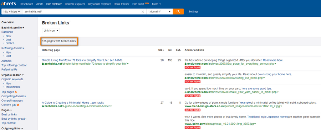Select Site explorer in top navigation

click(x=54, y=4)
